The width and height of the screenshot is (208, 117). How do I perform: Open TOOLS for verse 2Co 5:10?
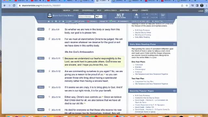[41, 39]
